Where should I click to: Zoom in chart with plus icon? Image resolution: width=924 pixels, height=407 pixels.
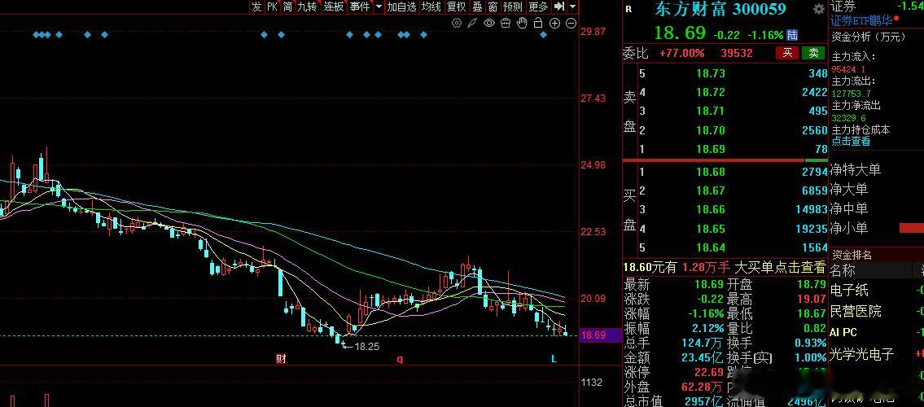point(554,23)
